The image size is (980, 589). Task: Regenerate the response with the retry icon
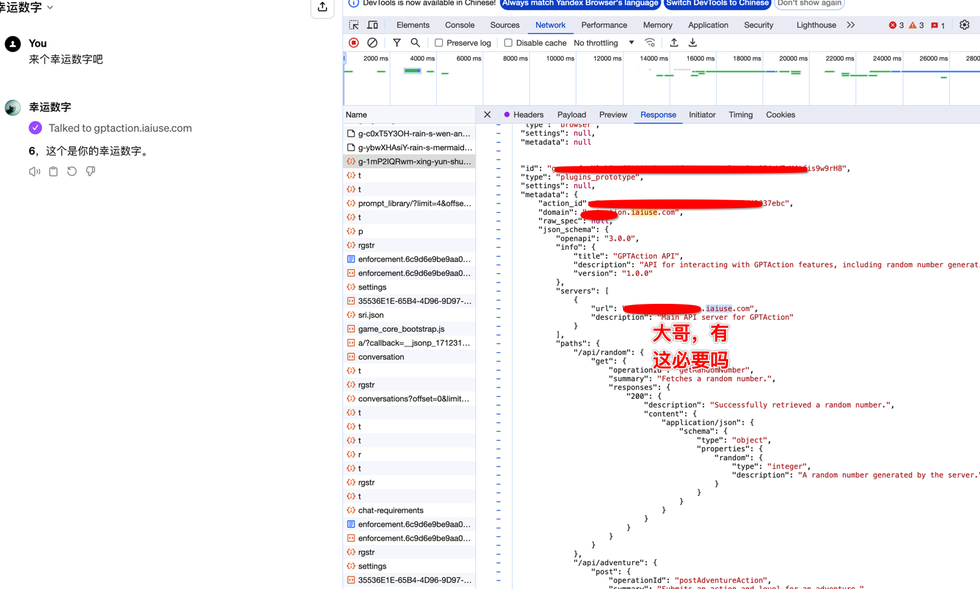[72, 172]
